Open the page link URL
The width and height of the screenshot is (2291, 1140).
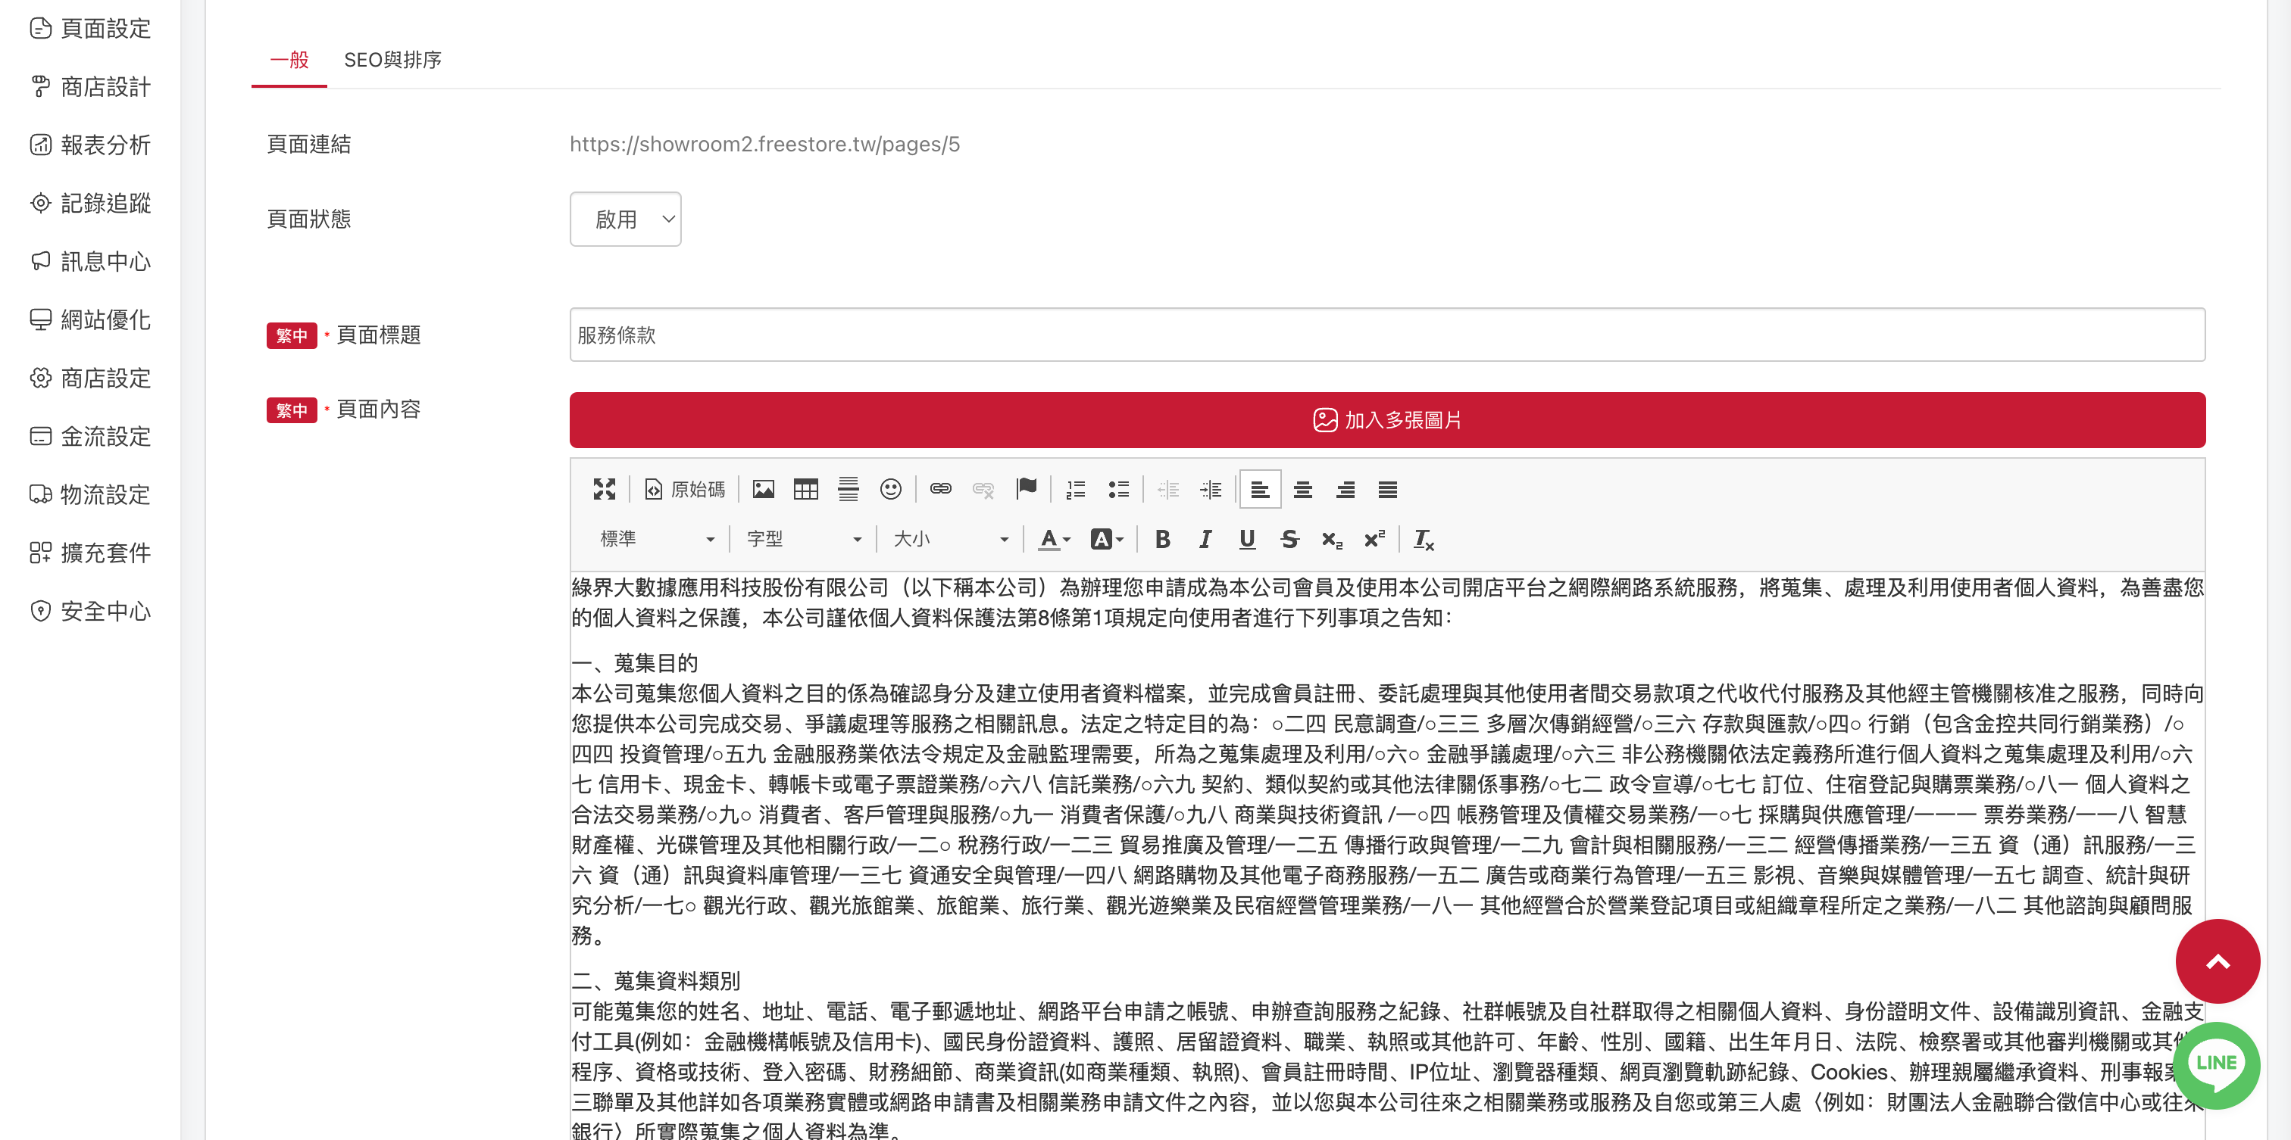point(765,144)
